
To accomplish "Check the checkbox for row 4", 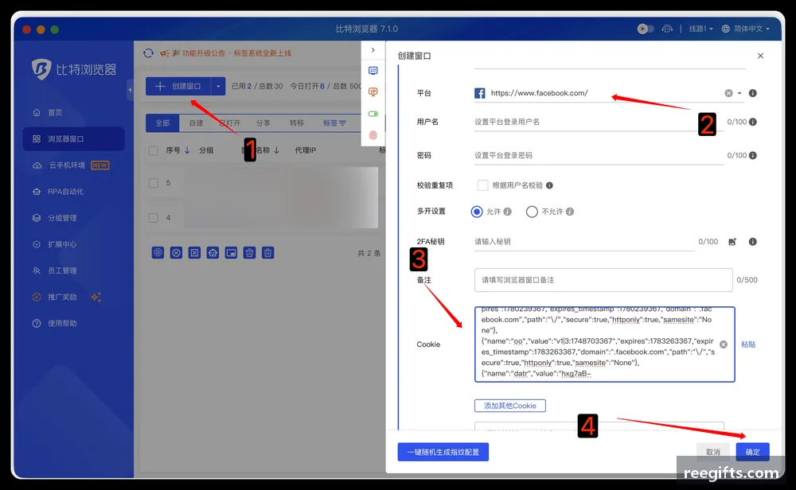I will click(154, 218).
